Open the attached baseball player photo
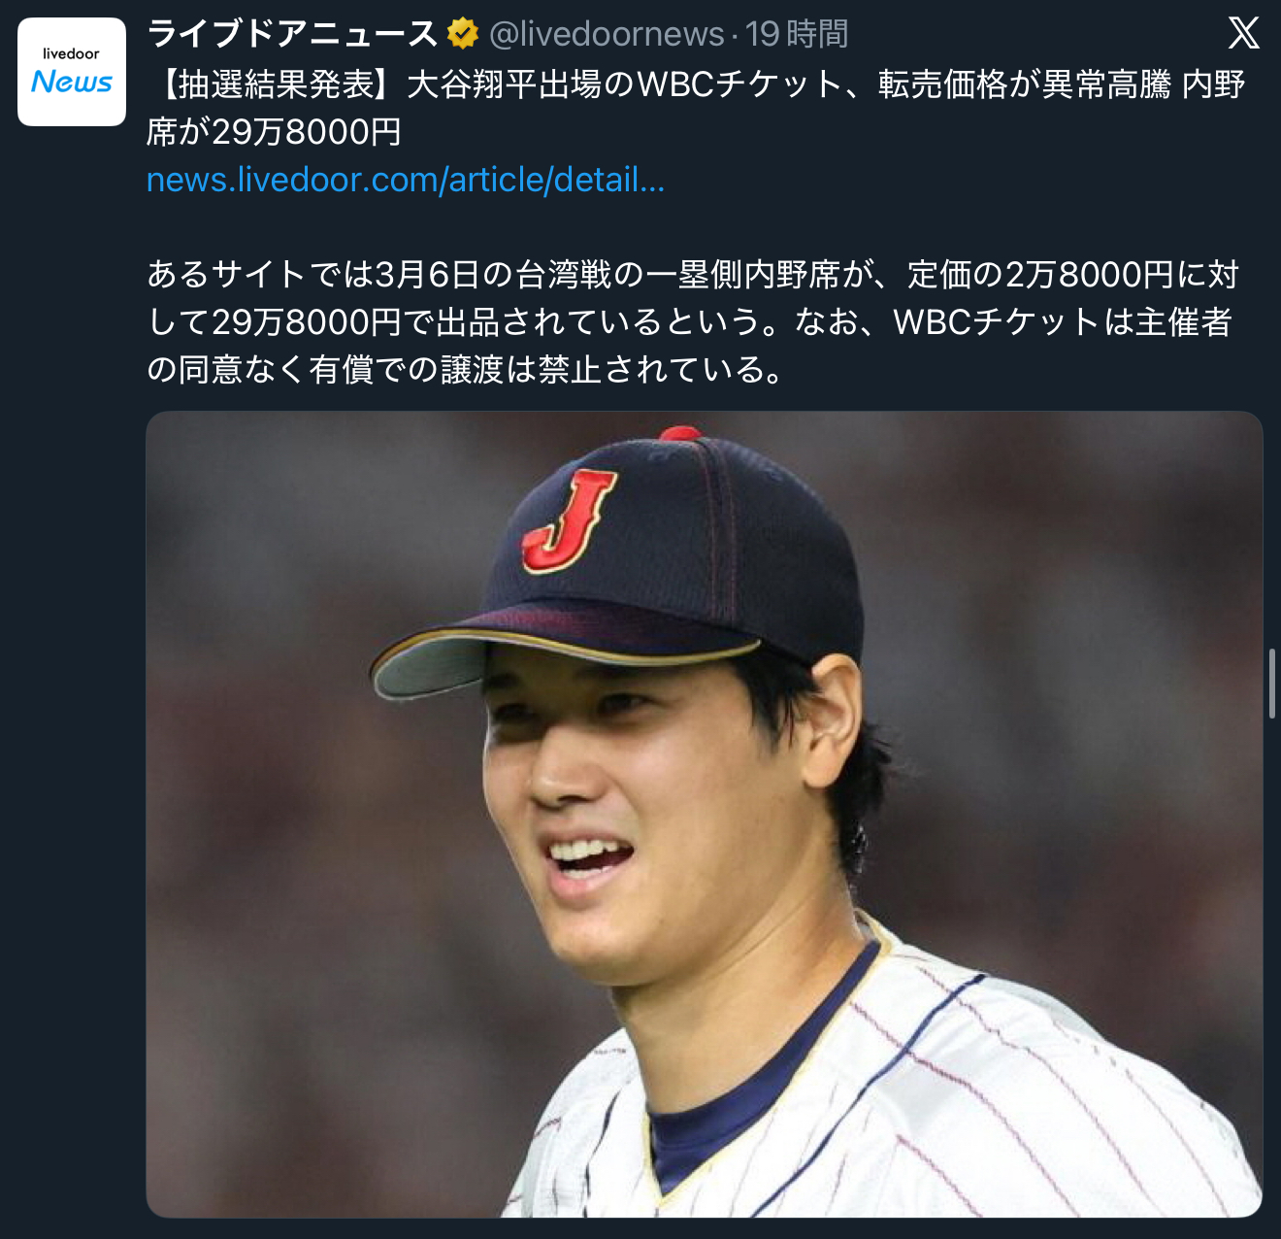The height and width of the screenshot is (1239, 1281). tap(704, 814)
